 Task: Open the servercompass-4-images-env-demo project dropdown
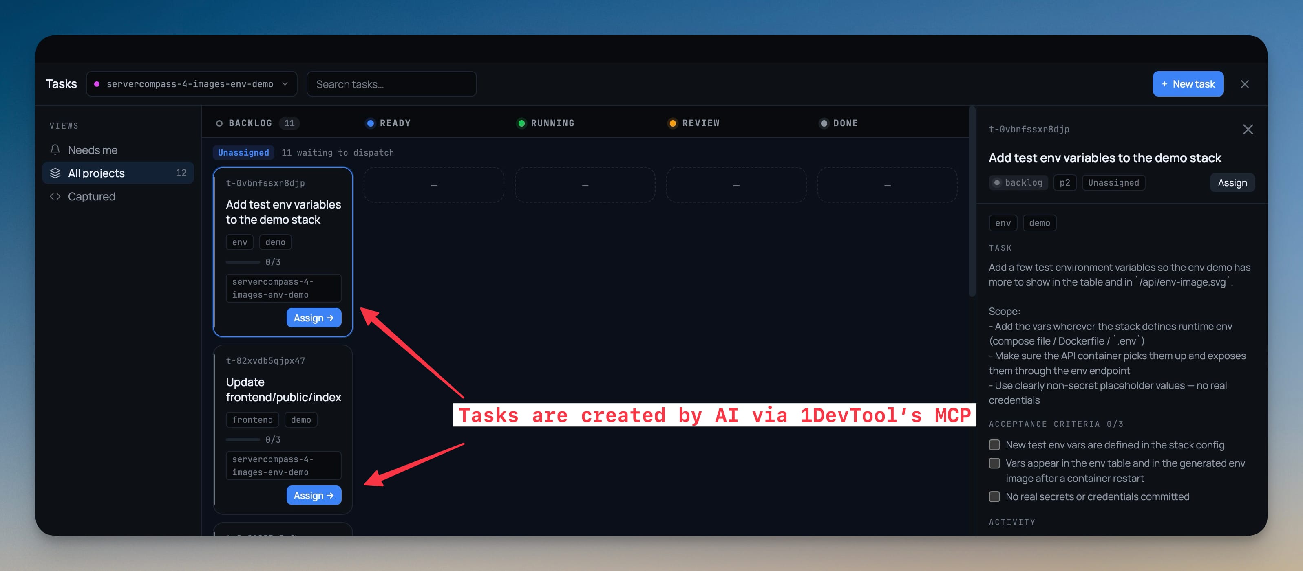191,84
